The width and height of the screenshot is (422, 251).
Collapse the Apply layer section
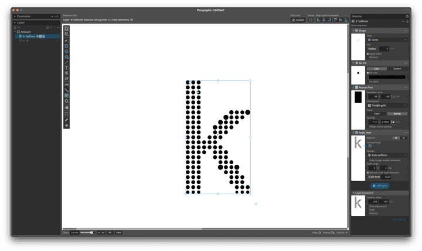(353, 133)
